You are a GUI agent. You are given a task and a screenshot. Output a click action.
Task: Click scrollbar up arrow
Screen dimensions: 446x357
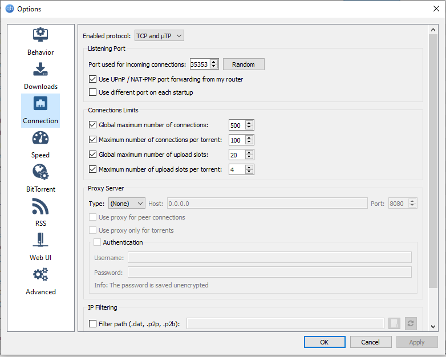[433, 30]
